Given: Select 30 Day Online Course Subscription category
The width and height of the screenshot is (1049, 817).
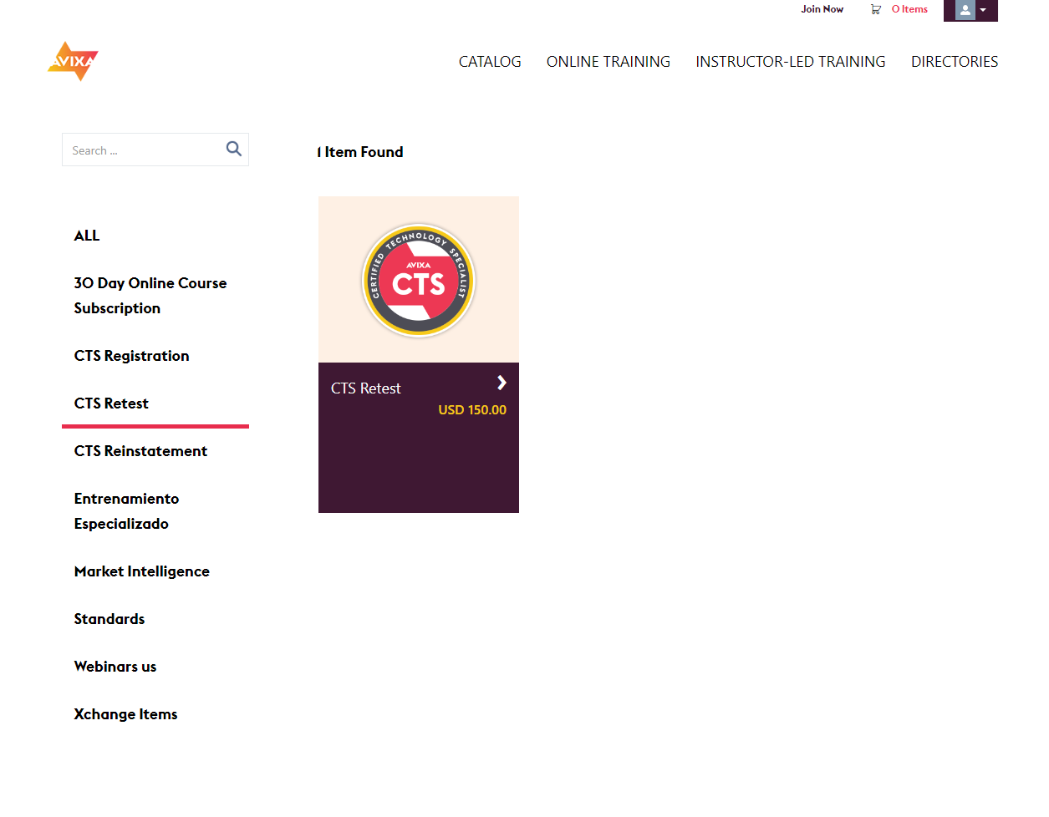Looking at the screenshot, I should pyautogui.click(x=150, y=296).
